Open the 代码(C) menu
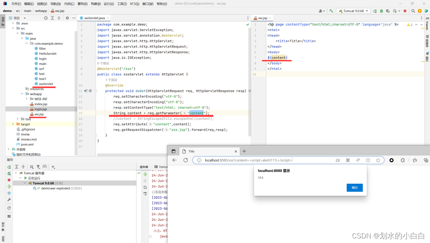 point(69,3)
